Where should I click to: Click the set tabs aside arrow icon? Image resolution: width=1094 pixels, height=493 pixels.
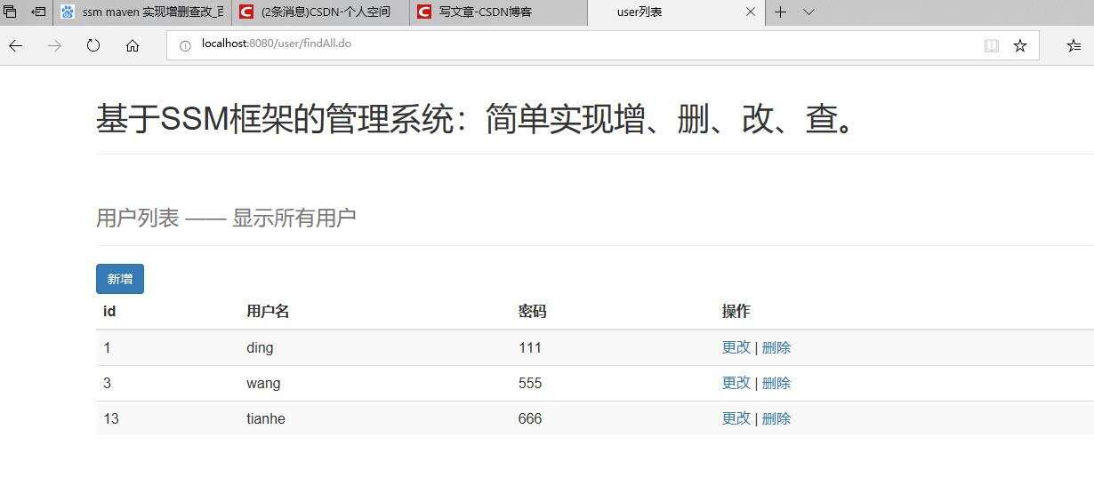[x=39, y=12]
